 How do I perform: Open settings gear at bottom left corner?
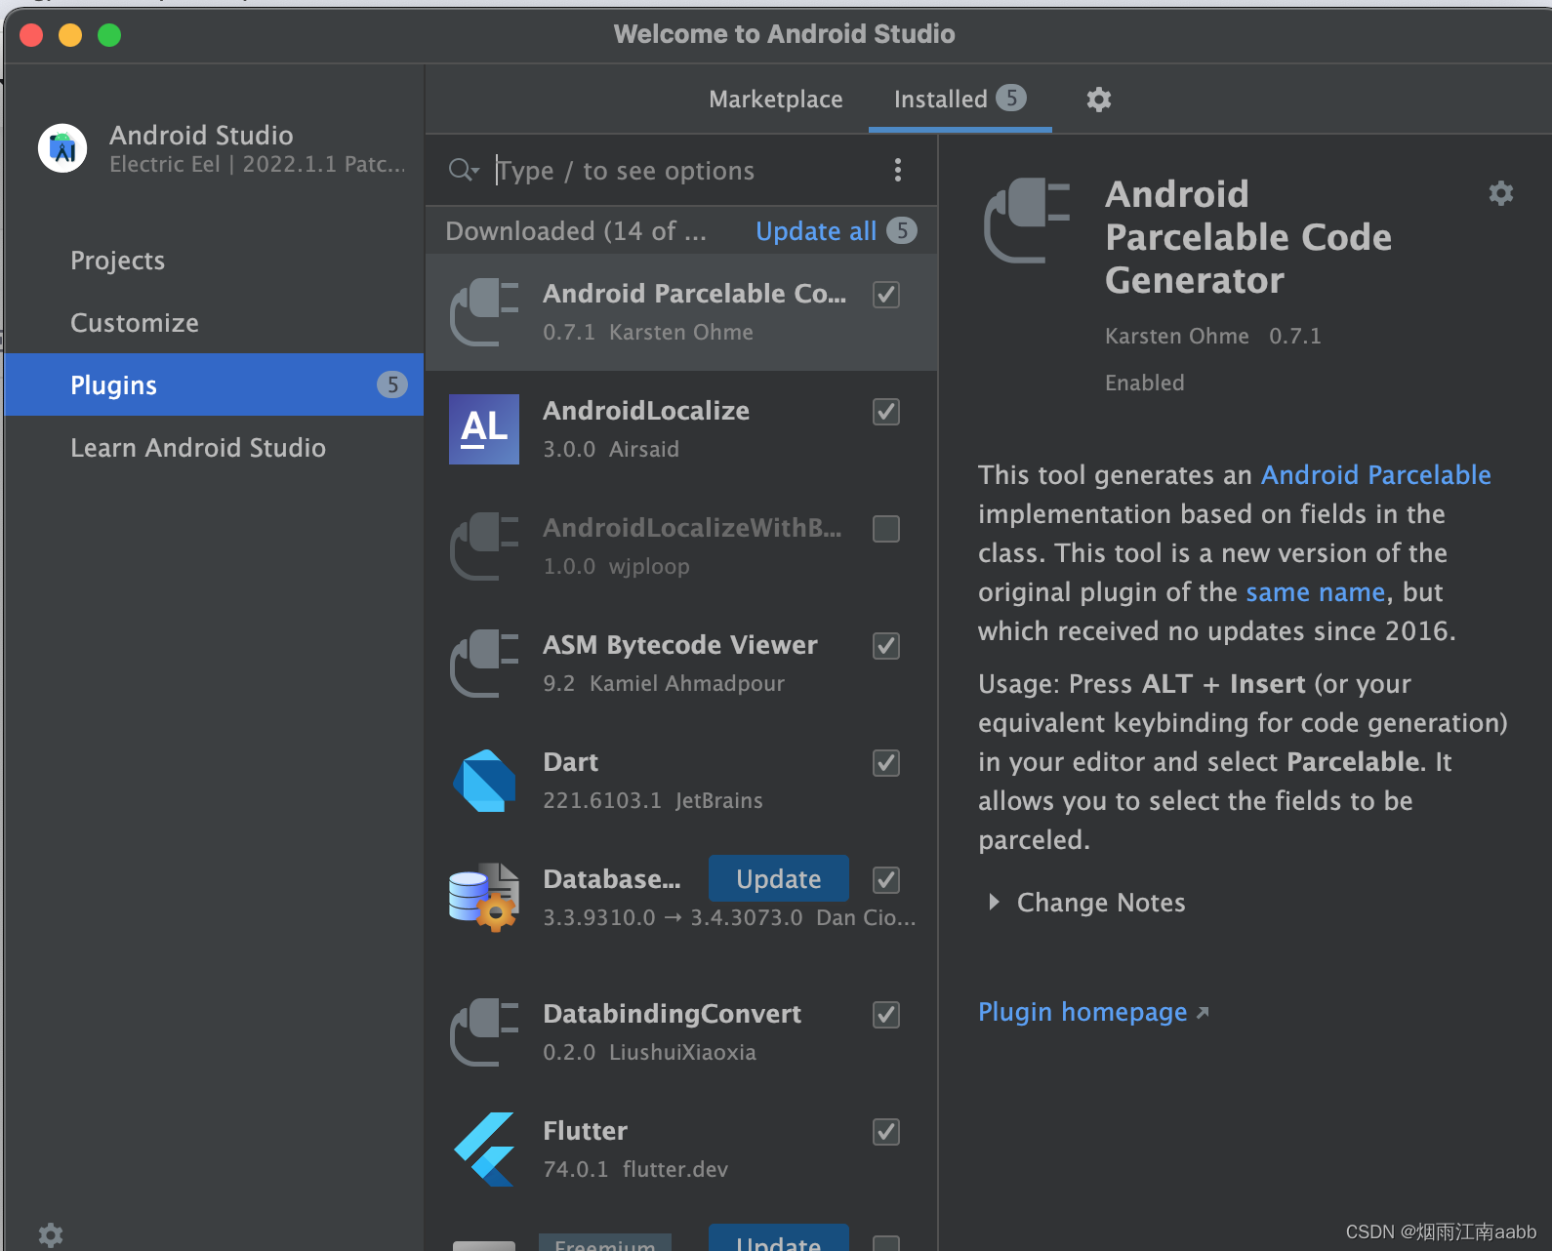click(x=51, y=1235)
